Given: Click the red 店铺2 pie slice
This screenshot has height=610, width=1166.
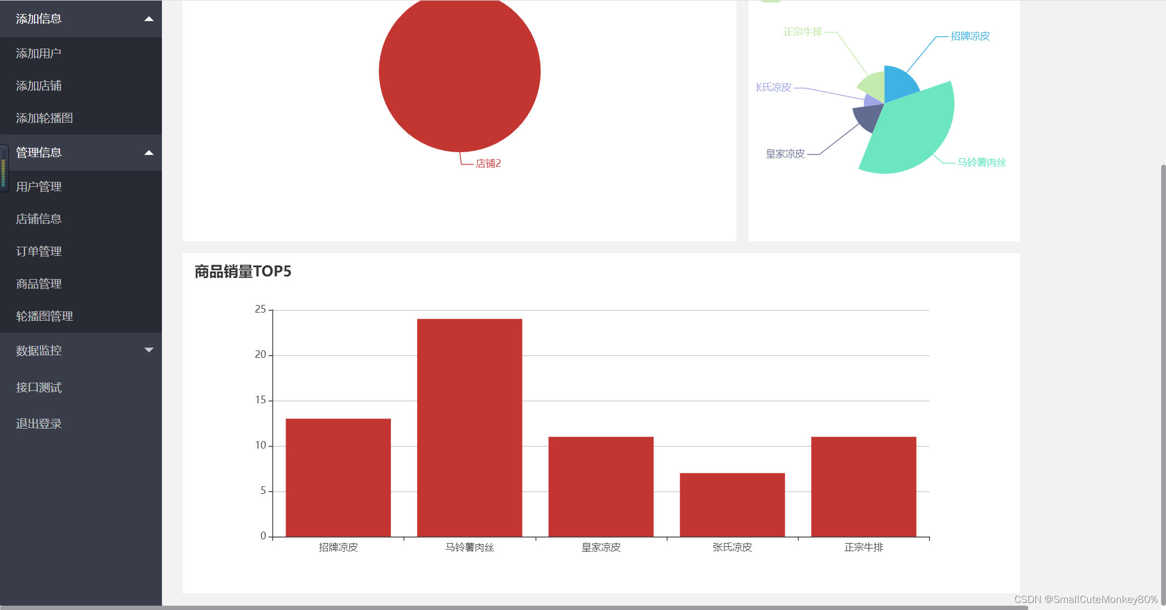Looking at the screenshot, I should pyautogui.click(x=460, y=71).
